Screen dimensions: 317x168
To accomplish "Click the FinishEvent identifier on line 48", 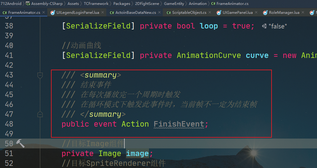I will [x=179, y=124].
